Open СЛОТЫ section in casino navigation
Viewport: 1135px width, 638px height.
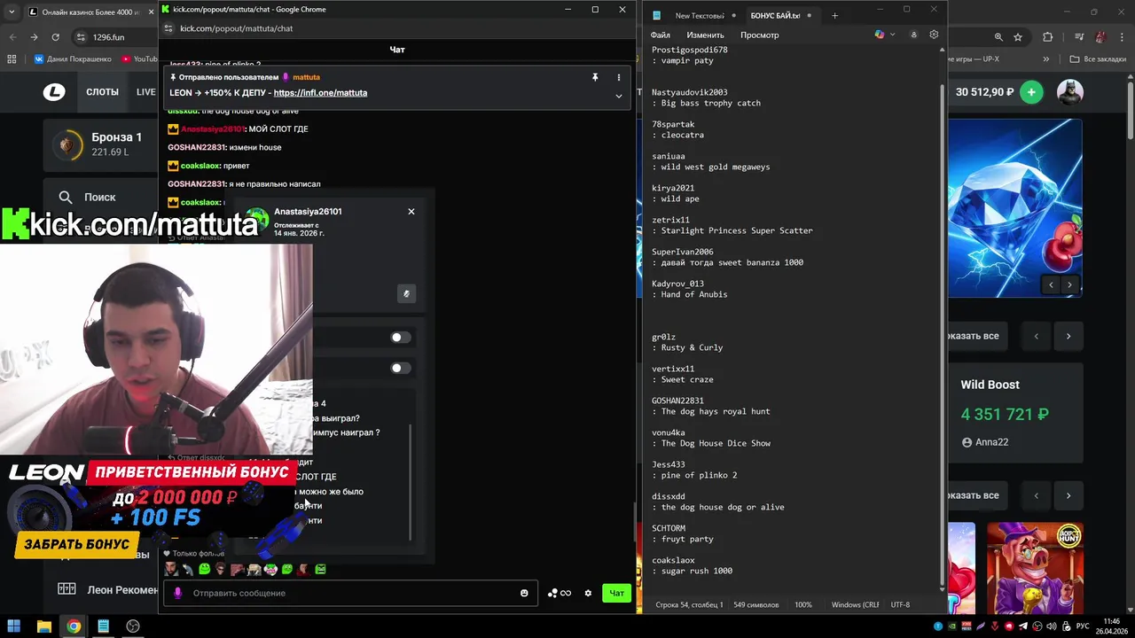(x=102, y=92)
